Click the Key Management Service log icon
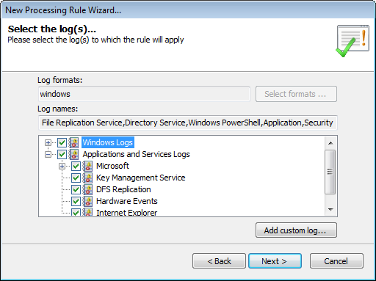The width and height of the screenshot is (376, 281). click(x=87, y=178)
